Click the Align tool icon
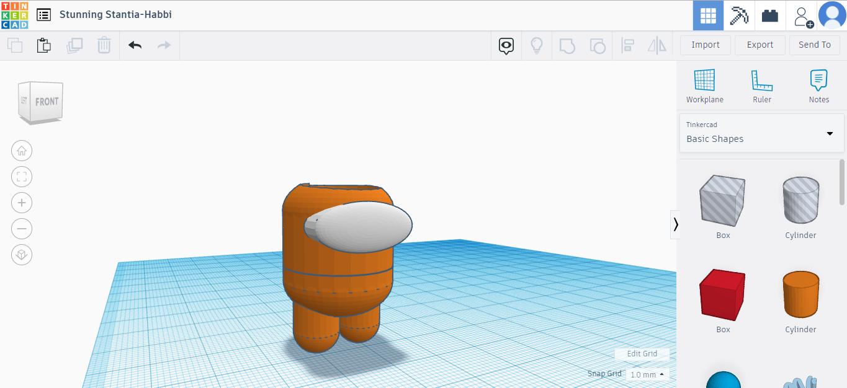The image size is (847, 388). point(627,45)
